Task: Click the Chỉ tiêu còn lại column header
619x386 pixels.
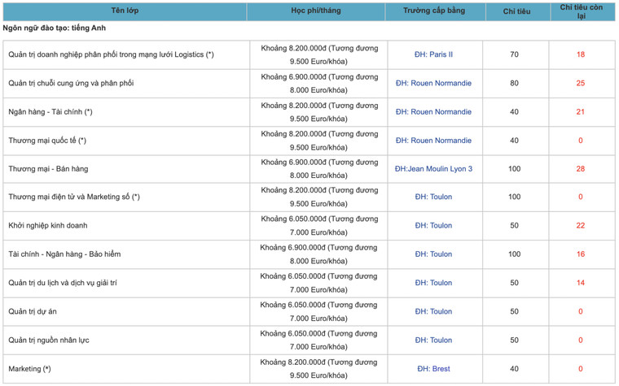Action: pyautogui.click(x=580, y=11)
